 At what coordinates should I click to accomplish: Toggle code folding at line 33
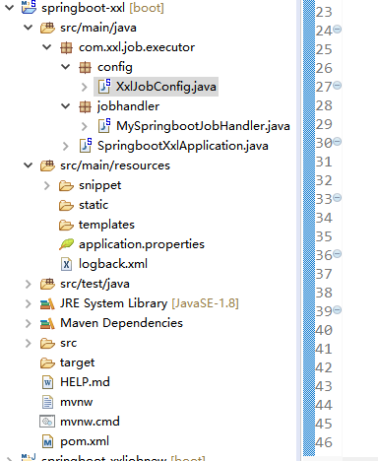coord(338,198)
